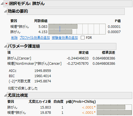Click the P値 0.00001
Image resolution: width=133 pixels, height=116 pixels.
pos(114,27)
